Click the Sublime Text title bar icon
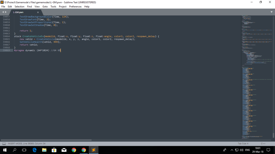This screenshot has width=275, height=154. [x=2, y=2]
